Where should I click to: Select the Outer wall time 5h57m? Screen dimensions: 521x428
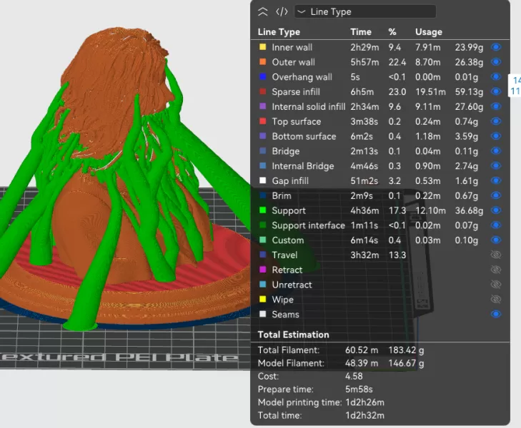coord(364,62)
